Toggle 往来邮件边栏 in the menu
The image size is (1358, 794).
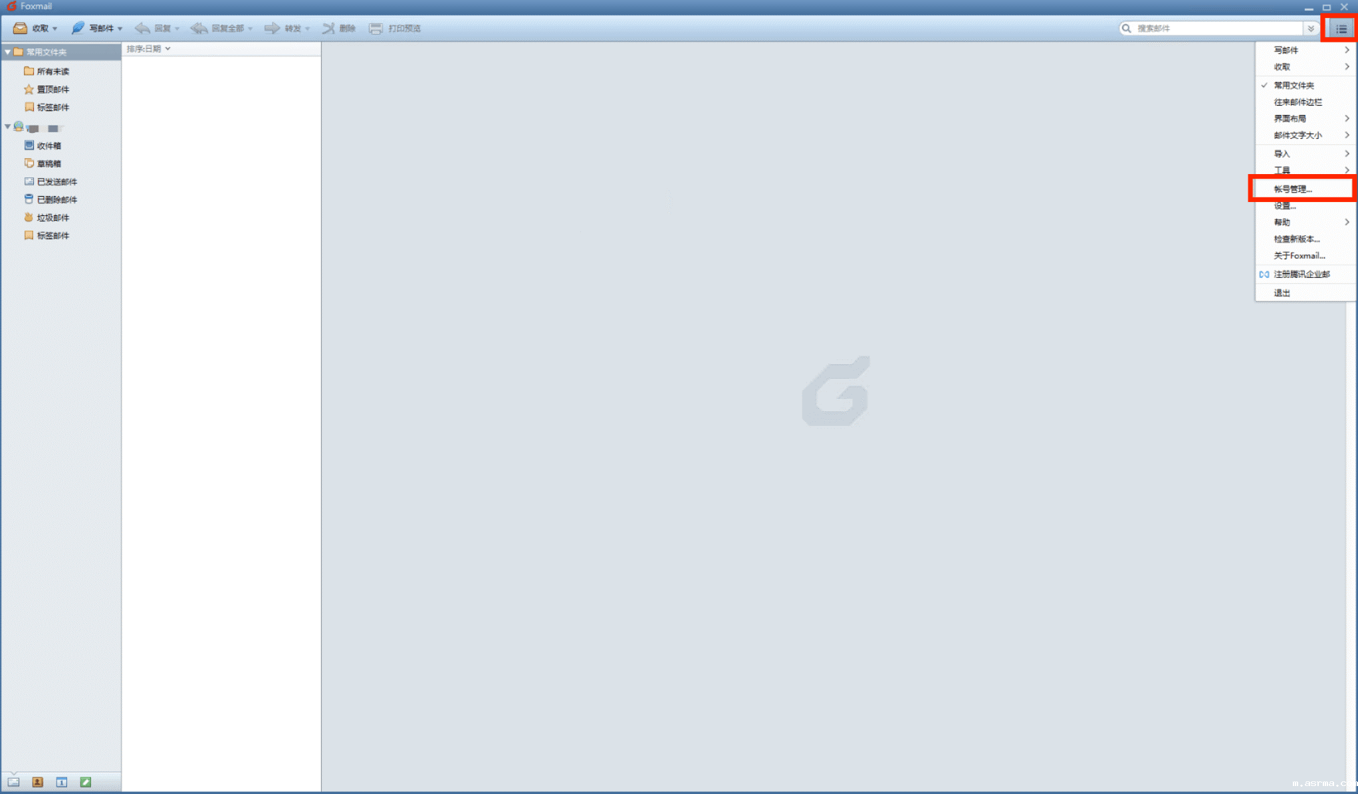click(x=1298, y=102)
